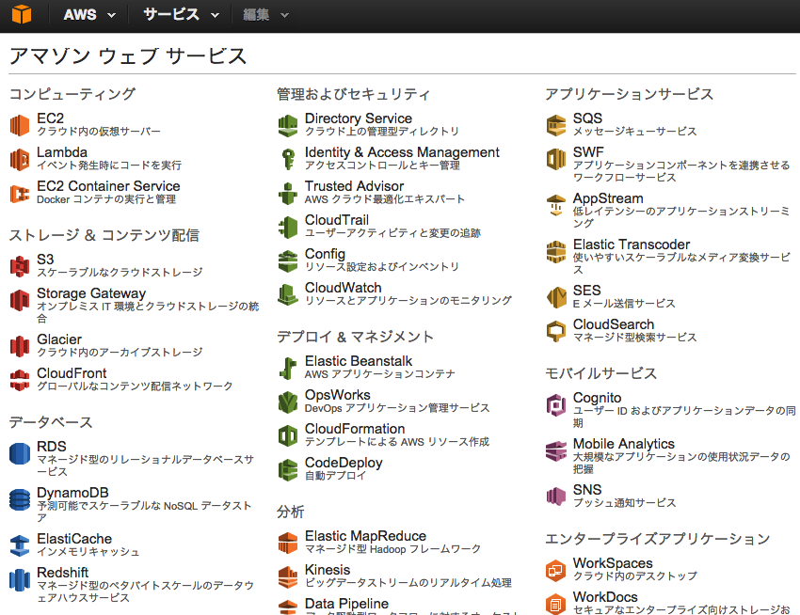Navigate to the Kinesis service link
This screenshot has width=800, height=615.
point(328,570)
